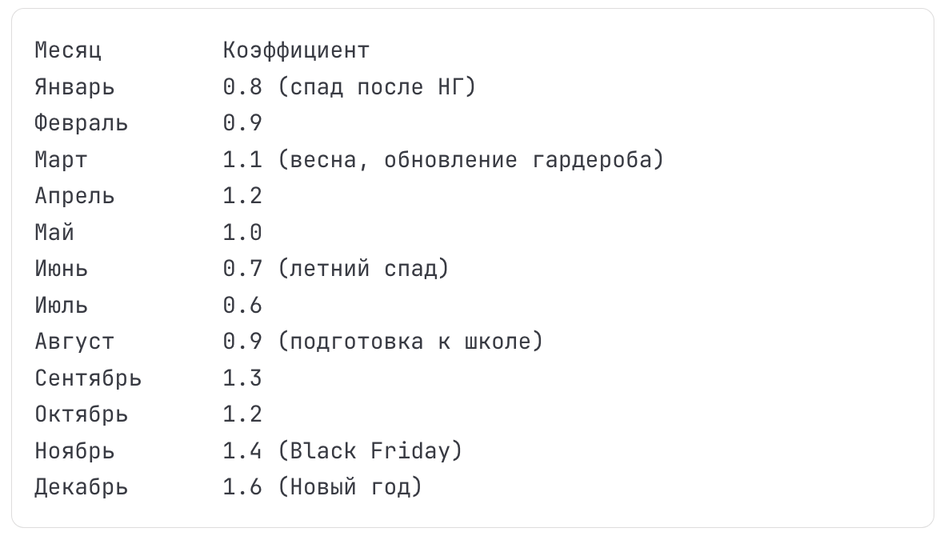
Task: Select the "Январь" month label
Action: (74, 86)
